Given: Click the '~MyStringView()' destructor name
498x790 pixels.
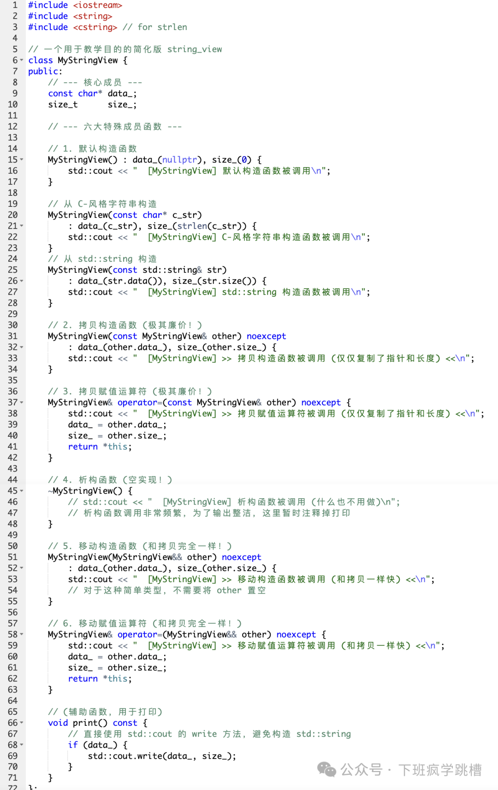Looking at the screenshot, I should tap(85, 491).
